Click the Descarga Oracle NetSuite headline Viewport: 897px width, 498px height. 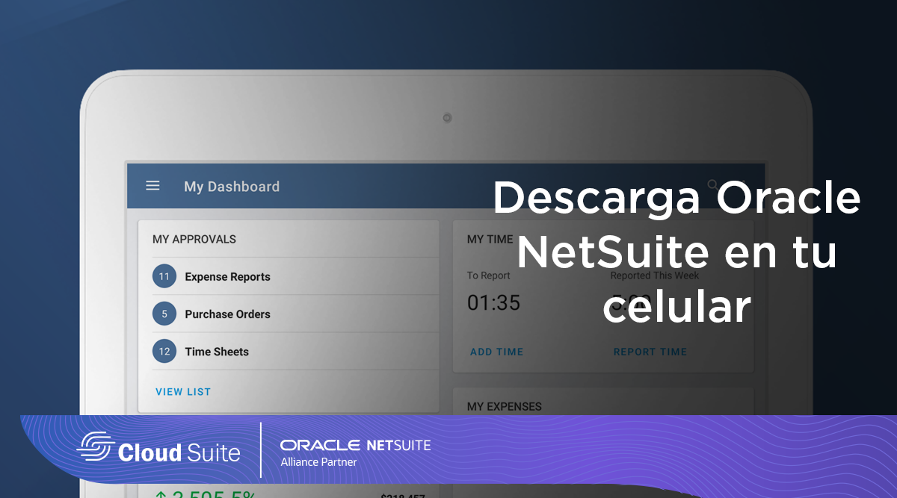pyautogui.click(x=676, y=252)
